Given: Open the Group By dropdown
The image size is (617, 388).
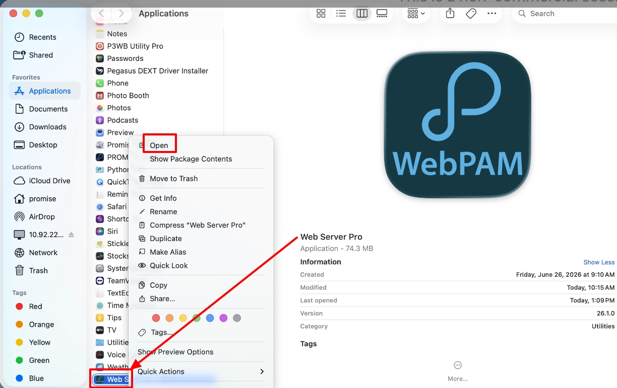Looking at the screenshot, I should (416, 14).
